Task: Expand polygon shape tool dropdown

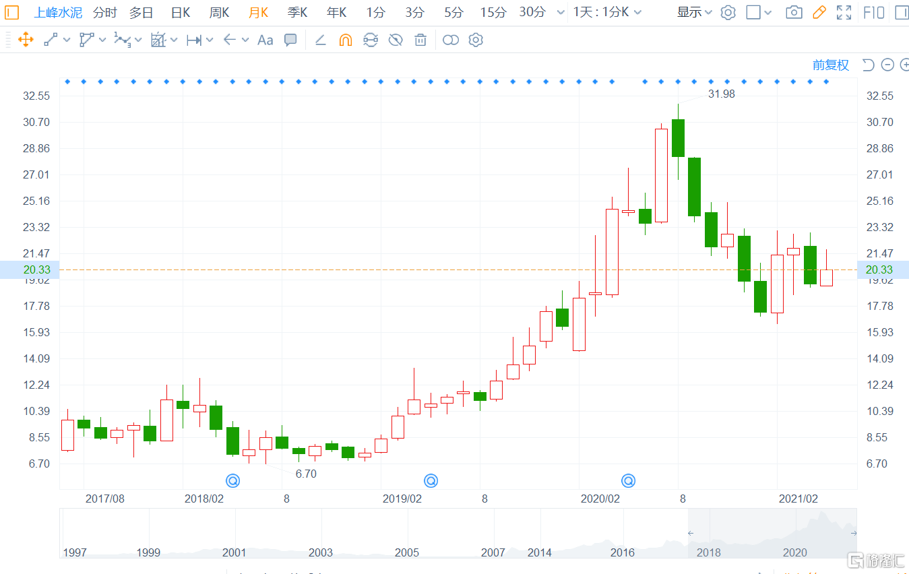Action: tap(102, 40)
